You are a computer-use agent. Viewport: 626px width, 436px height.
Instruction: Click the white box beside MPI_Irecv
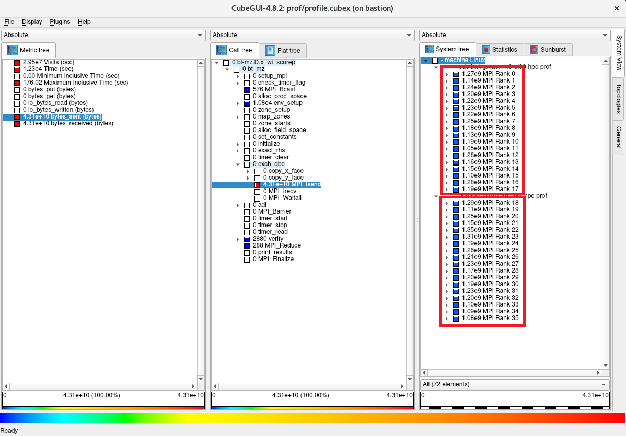[x=258, y=192]
